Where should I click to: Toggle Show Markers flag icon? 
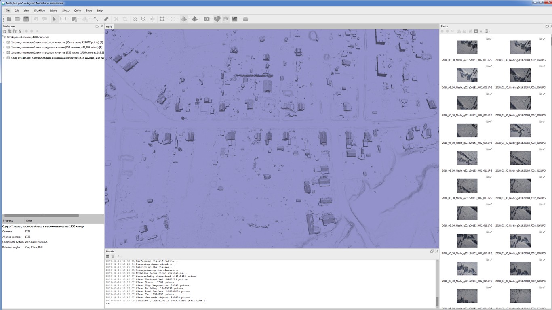(226, 19)
